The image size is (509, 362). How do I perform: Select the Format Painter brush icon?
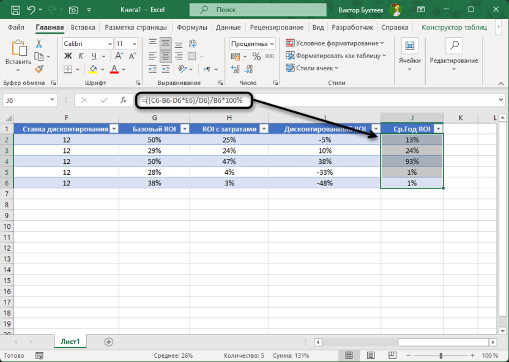[x=39, y=69]
